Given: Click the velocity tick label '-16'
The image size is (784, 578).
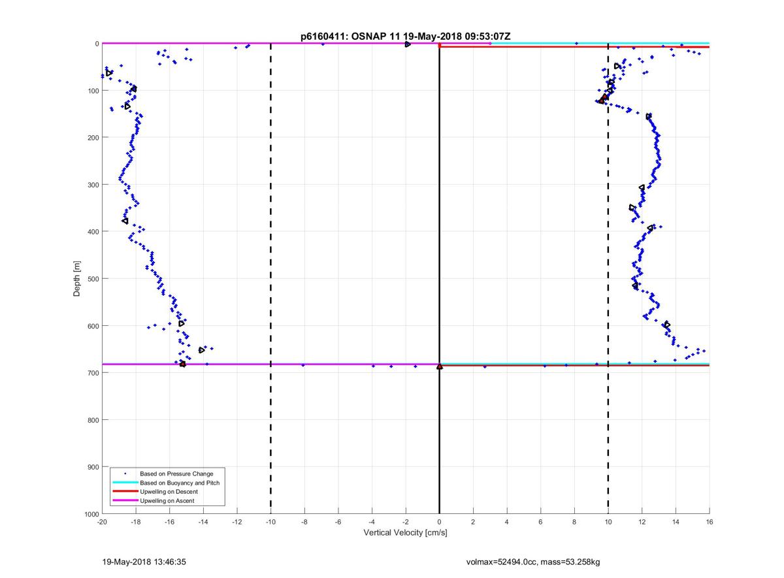Looking at the screenshot, I should (169, 522).
